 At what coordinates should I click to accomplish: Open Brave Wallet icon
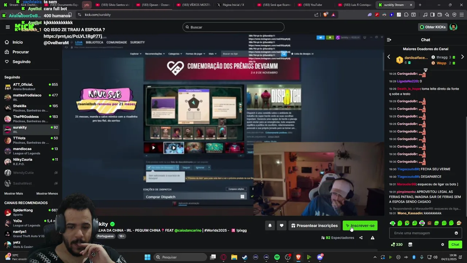click(x=440, y=15)
